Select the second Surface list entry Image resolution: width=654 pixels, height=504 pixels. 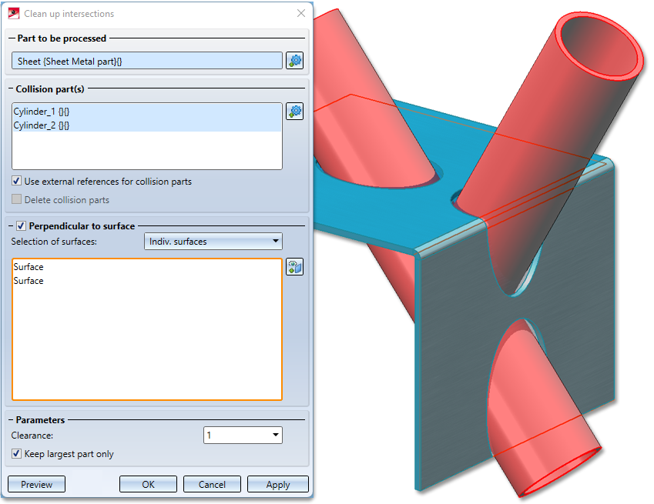pyautogui.click(x=147, y=281)
